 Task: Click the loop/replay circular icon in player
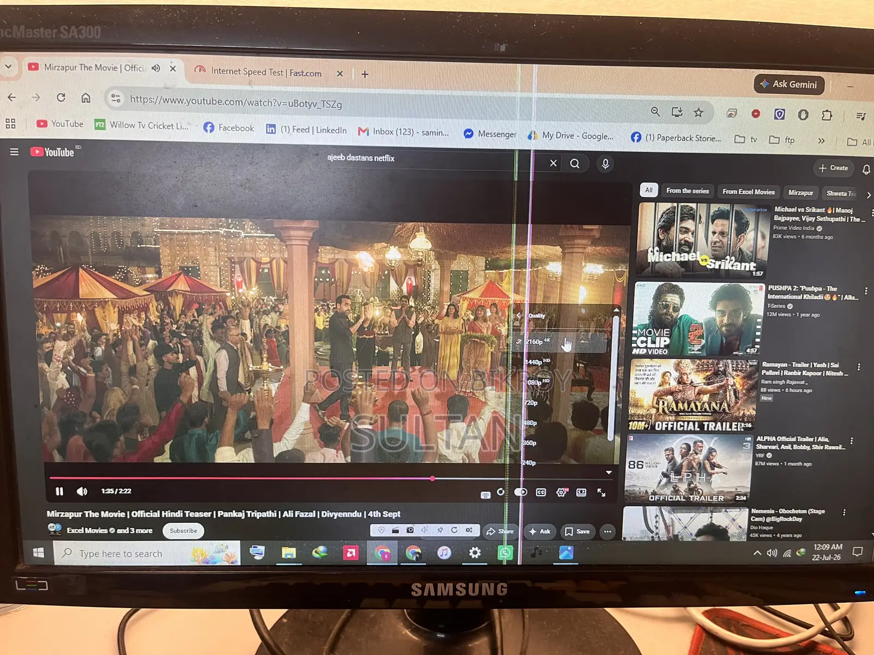[x=500, y=492]
